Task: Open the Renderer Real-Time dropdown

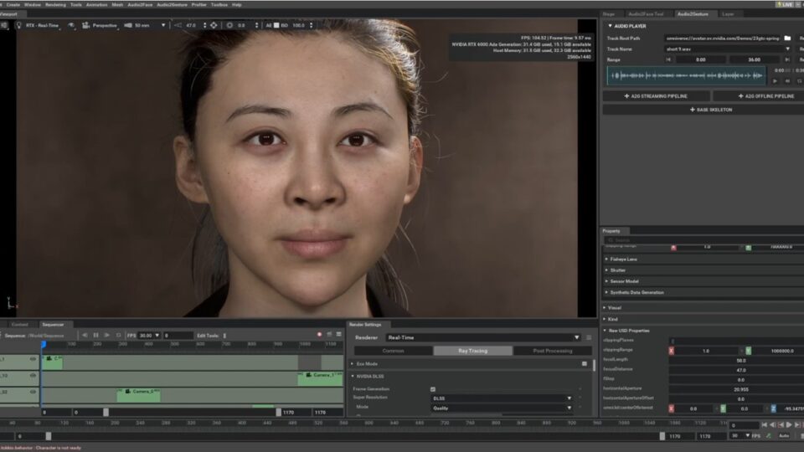Action: click(x=483, y=337)
